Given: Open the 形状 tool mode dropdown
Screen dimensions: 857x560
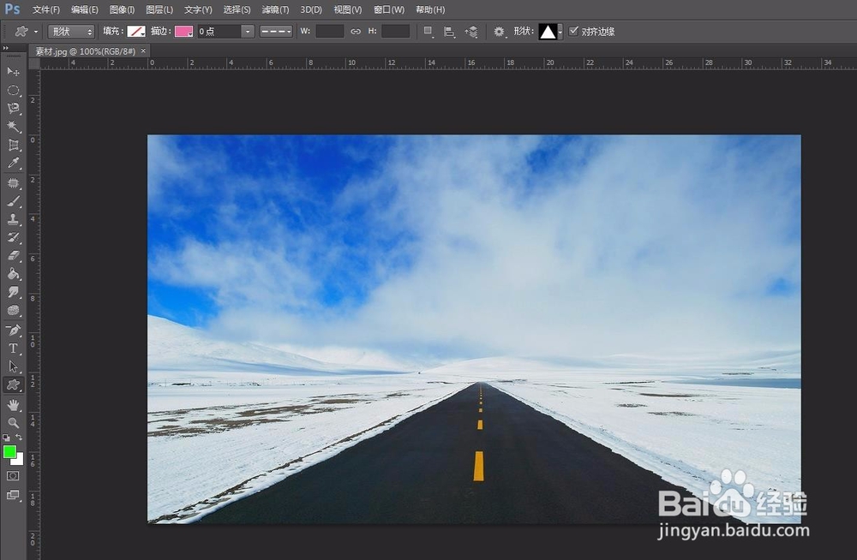Looking at the screenshot, I should point(71,32).
